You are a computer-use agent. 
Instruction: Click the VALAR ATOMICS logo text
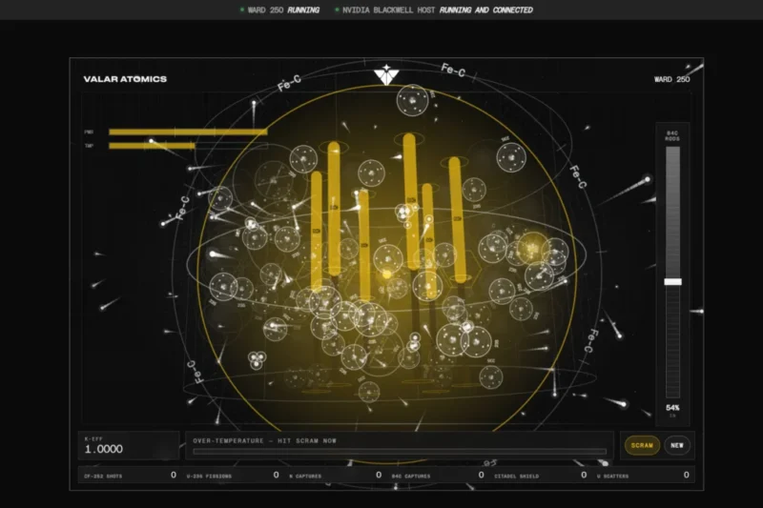click(x=125, y=79)
